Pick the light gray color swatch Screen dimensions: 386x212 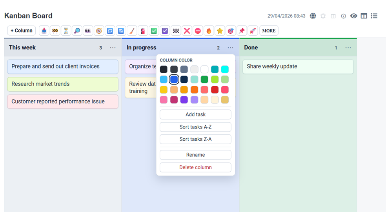pos(194,69)
